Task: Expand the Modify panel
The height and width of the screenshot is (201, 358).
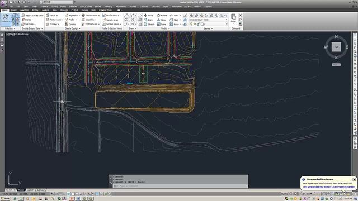Action: click(x=166, y=28)
